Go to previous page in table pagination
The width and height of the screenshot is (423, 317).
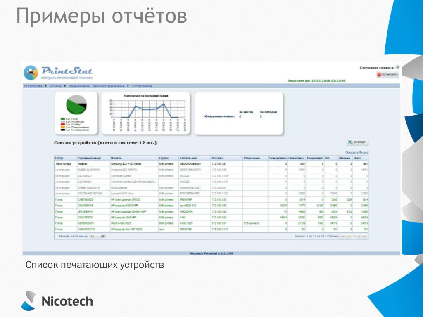point(349,236)
